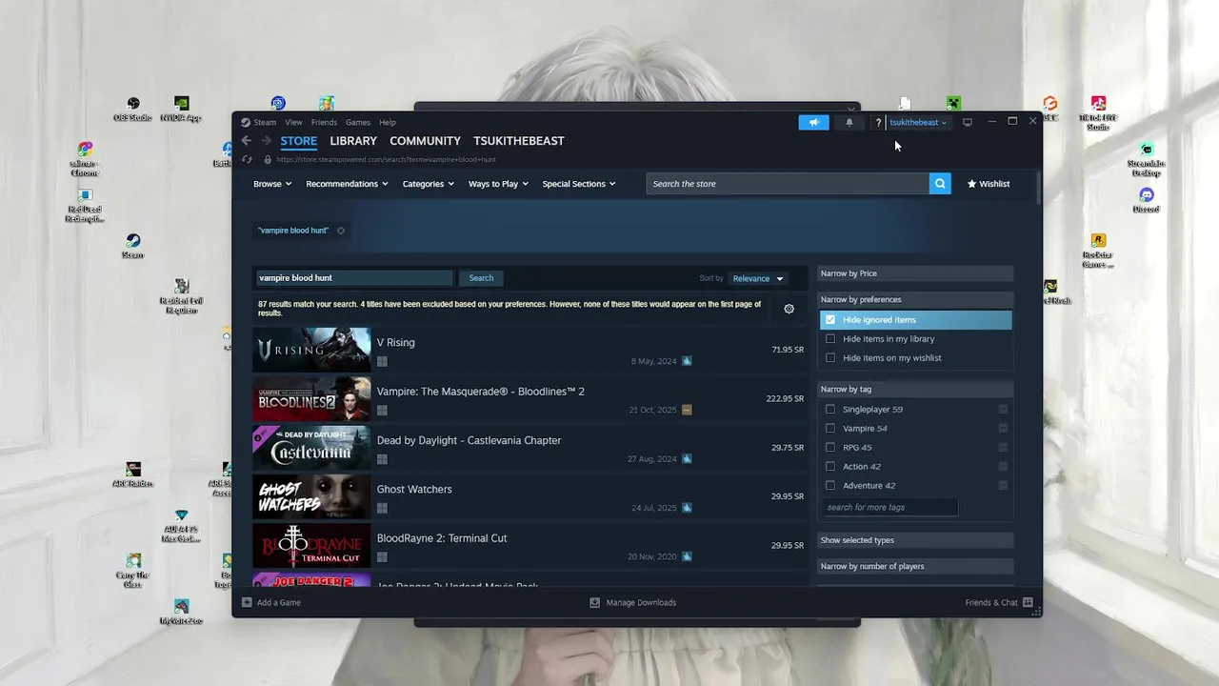Click the blue Search button

pos(481,278)
